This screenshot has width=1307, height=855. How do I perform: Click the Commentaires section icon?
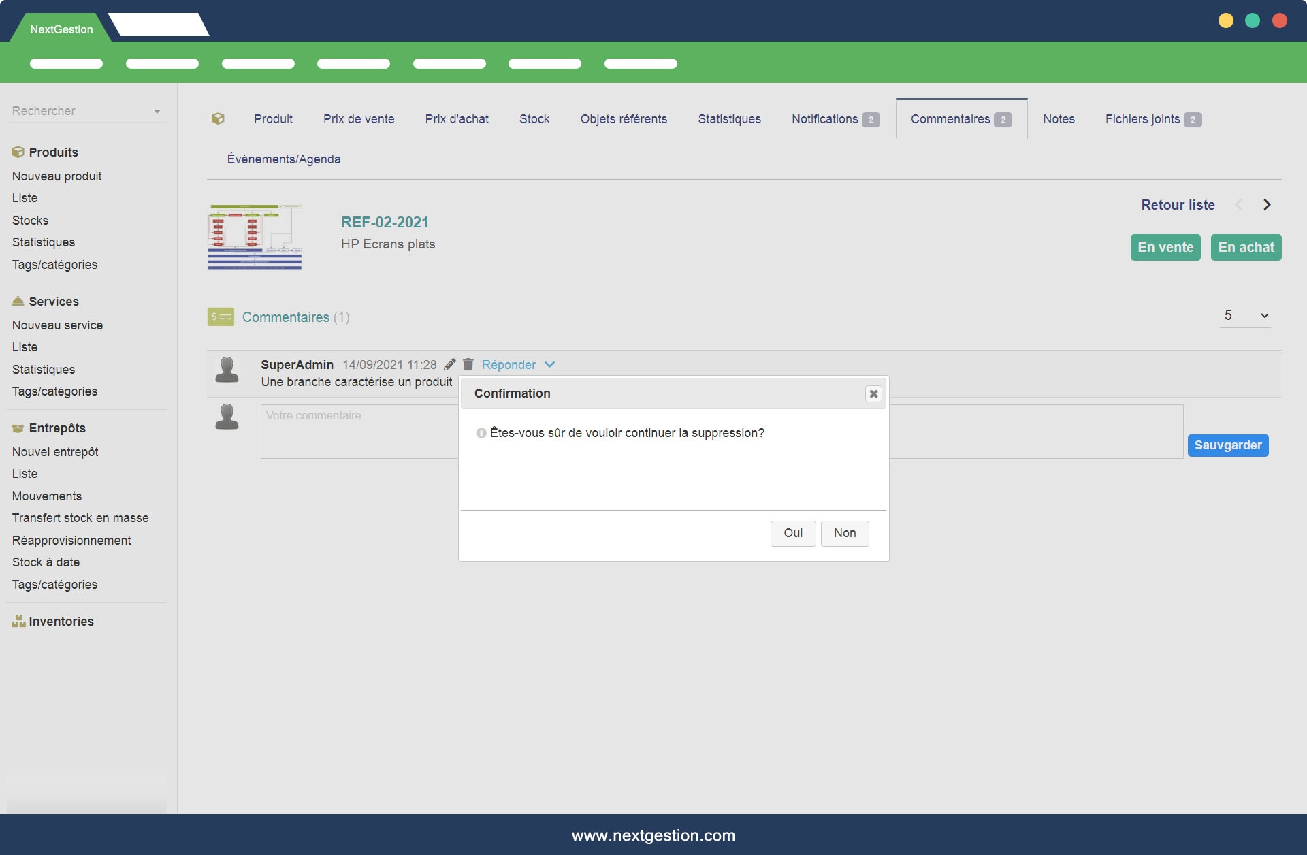point(221,317)
